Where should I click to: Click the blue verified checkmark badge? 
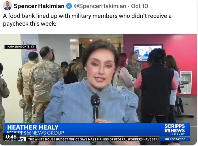click(69, 6)
